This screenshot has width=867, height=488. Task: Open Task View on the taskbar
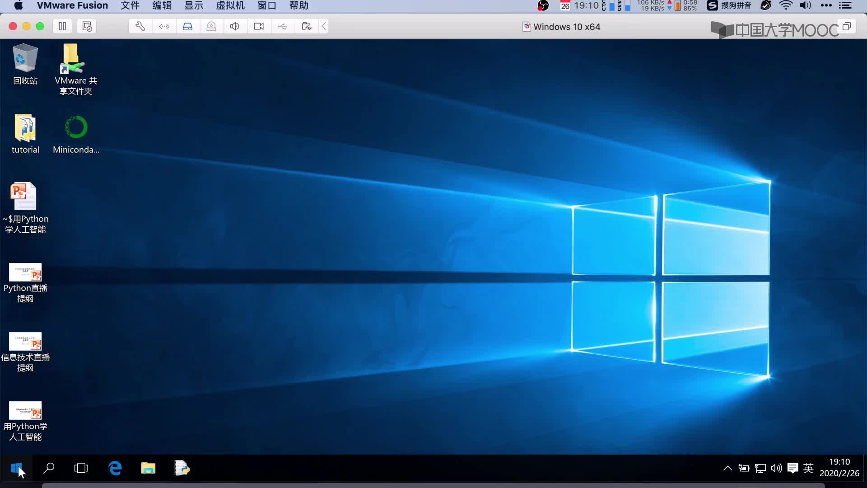[x=81, y=468]
